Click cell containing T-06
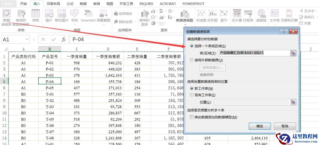 tap(50, 126)
